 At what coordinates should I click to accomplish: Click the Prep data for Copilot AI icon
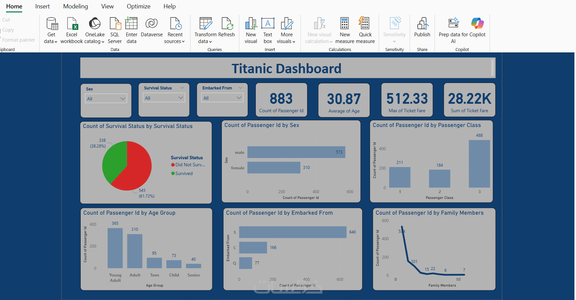point(454,23)
